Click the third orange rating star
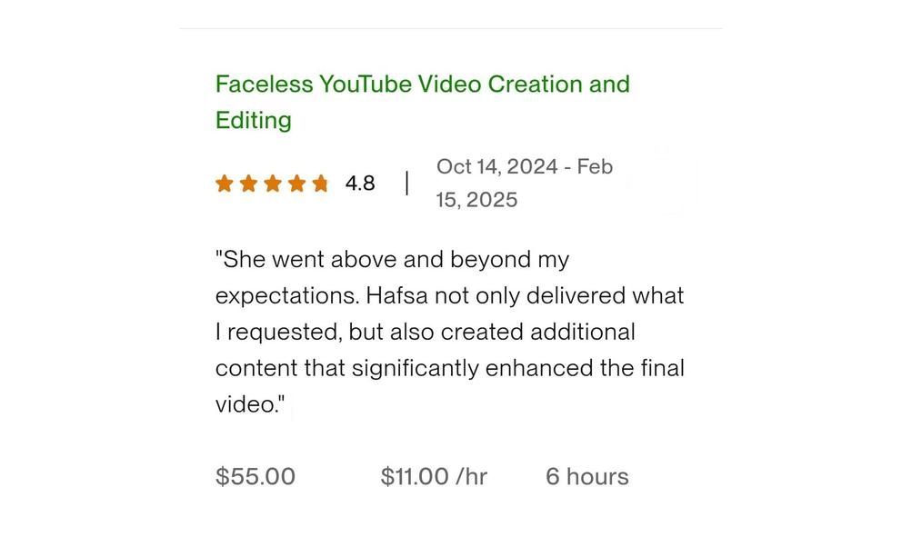This screenshot has width=902, height=557. [272, 184]
